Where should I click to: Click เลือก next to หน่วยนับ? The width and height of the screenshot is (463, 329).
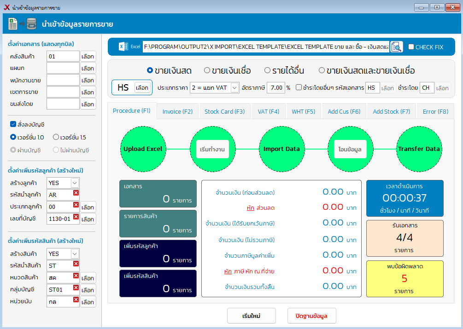pyautogui.click(x=88, y=302)
